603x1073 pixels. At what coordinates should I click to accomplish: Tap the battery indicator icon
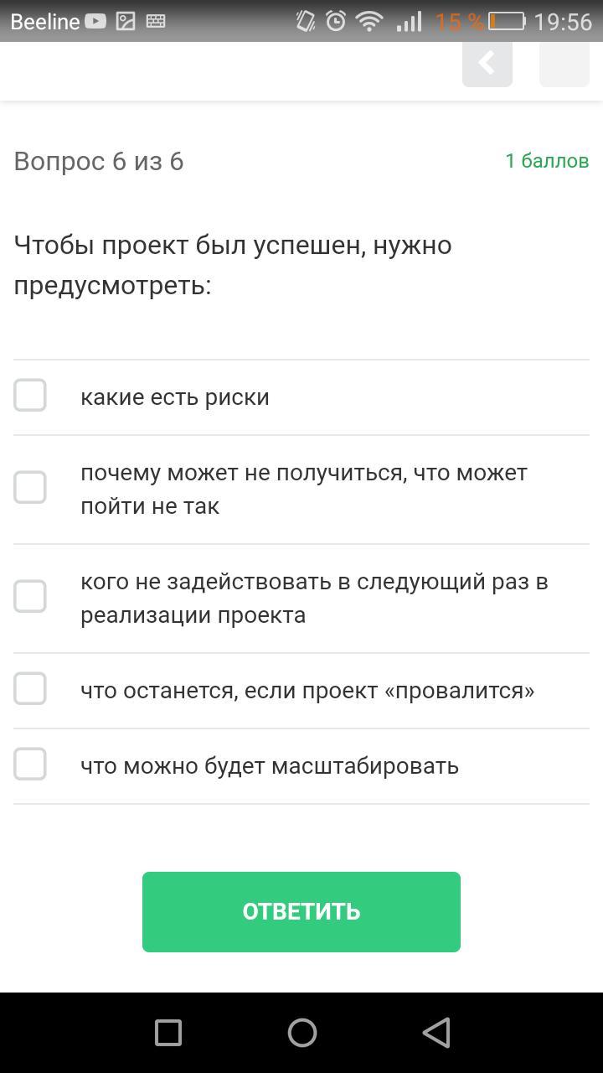coord(507,21)
